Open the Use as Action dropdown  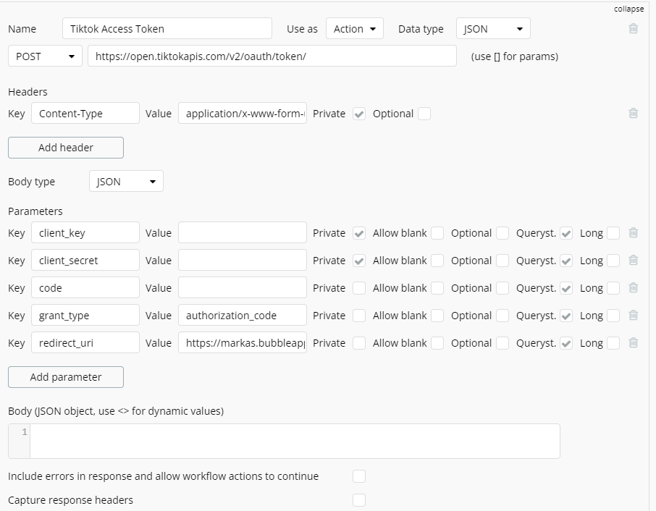click(354, 29)
